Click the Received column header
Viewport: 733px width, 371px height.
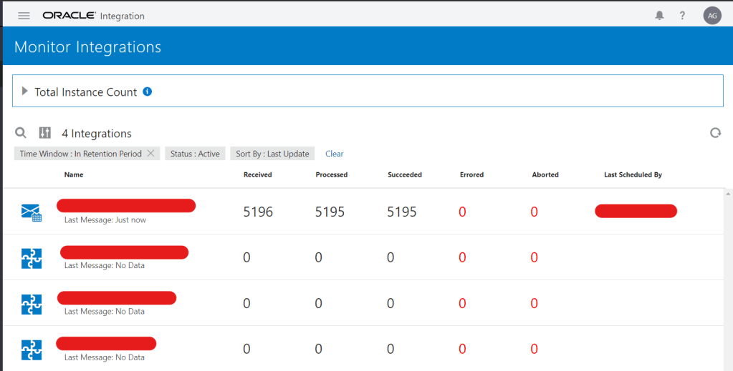point(257,174)
